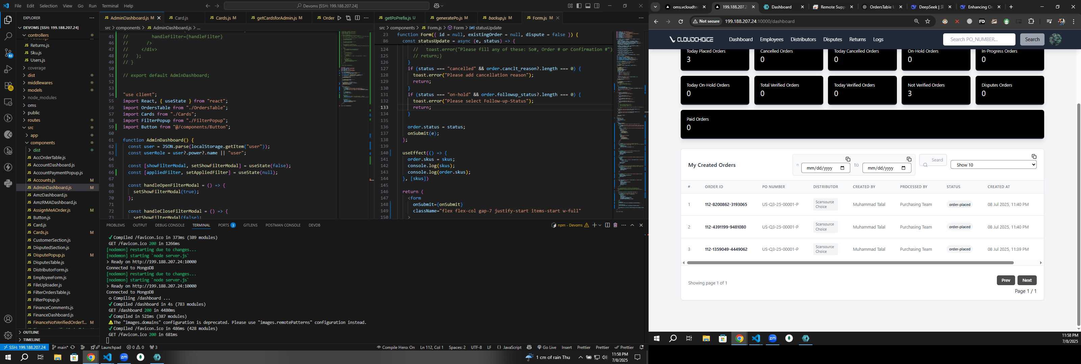Viewport: 1081px width, 364px height.
Task: Toggle the primary side bar layout icon
Action: point(579,6)
